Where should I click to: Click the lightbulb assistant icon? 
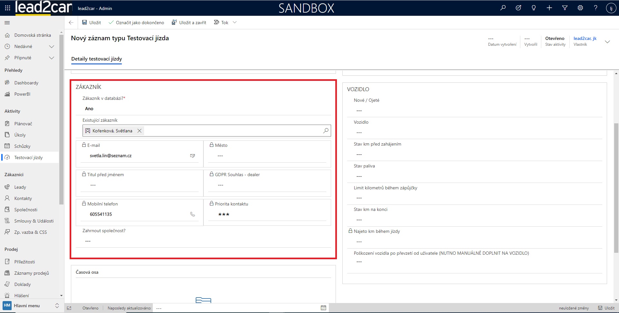point(534,8)
